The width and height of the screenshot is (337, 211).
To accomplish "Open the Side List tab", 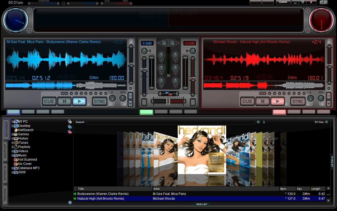I will pos(202,204).
